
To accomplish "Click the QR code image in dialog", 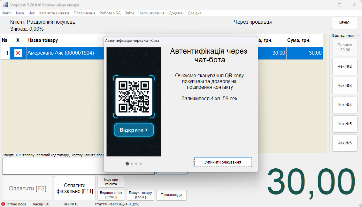I will coord(134,97).
